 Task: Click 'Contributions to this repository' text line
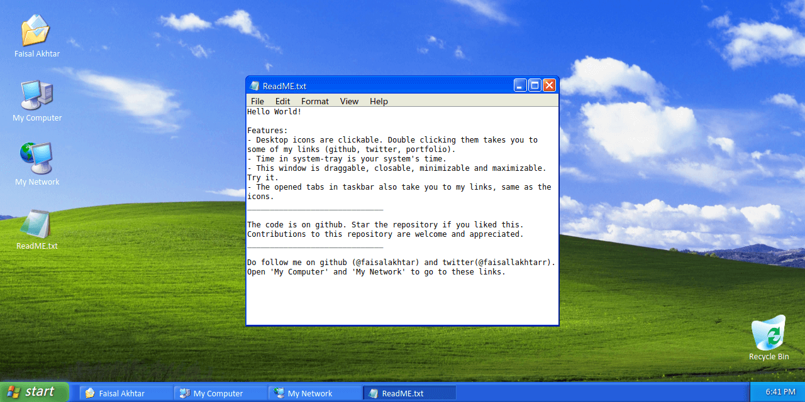pos(385,234)
